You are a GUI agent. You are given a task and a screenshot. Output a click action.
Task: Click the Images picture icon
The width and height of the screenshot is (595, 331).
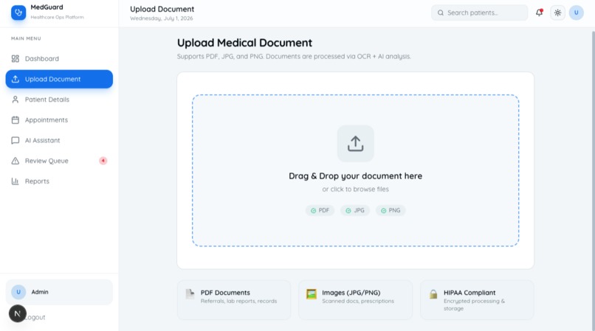(x=312, y=294)
